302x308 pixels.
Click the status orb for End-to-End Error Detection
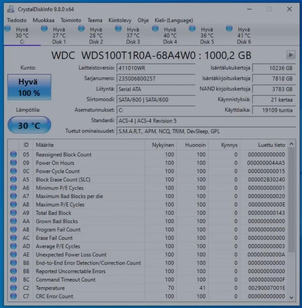pos(14,263)
